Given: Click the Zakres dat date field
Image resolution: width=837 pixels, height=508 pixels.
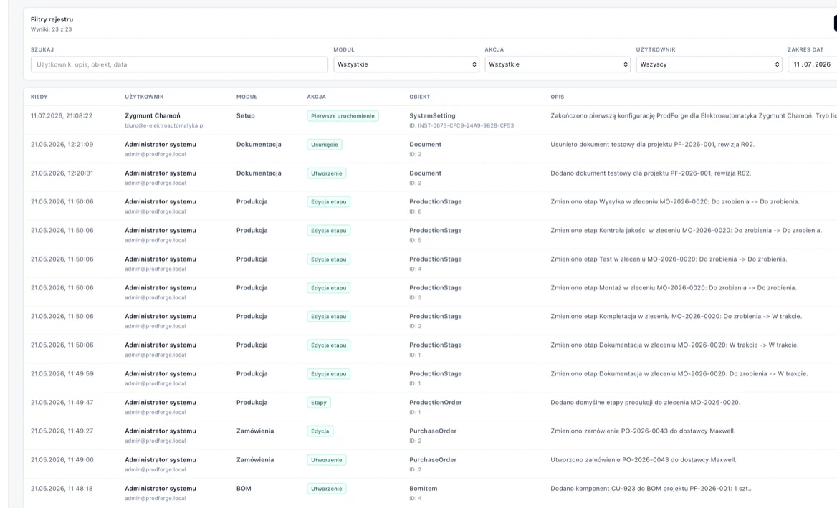Looking at the screenshot, I should point(813,64).
